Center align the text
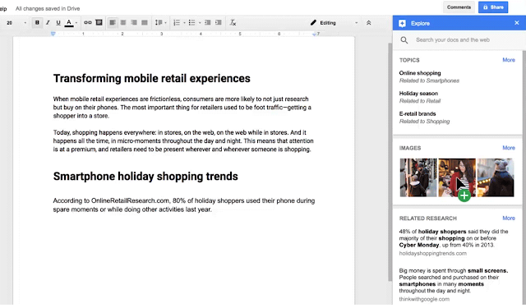 pyautogui.click(x=123, y=22)
